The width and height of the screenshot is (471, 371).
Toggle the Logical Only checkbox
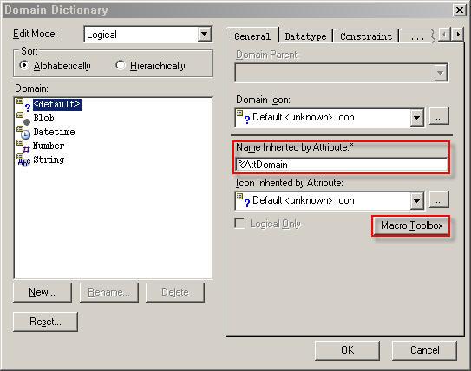coord(239,224)
